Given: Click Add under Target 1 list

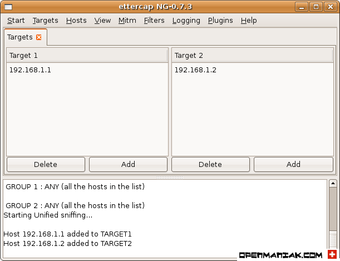Looking at the screenshot, I should [x=128, y=164].
